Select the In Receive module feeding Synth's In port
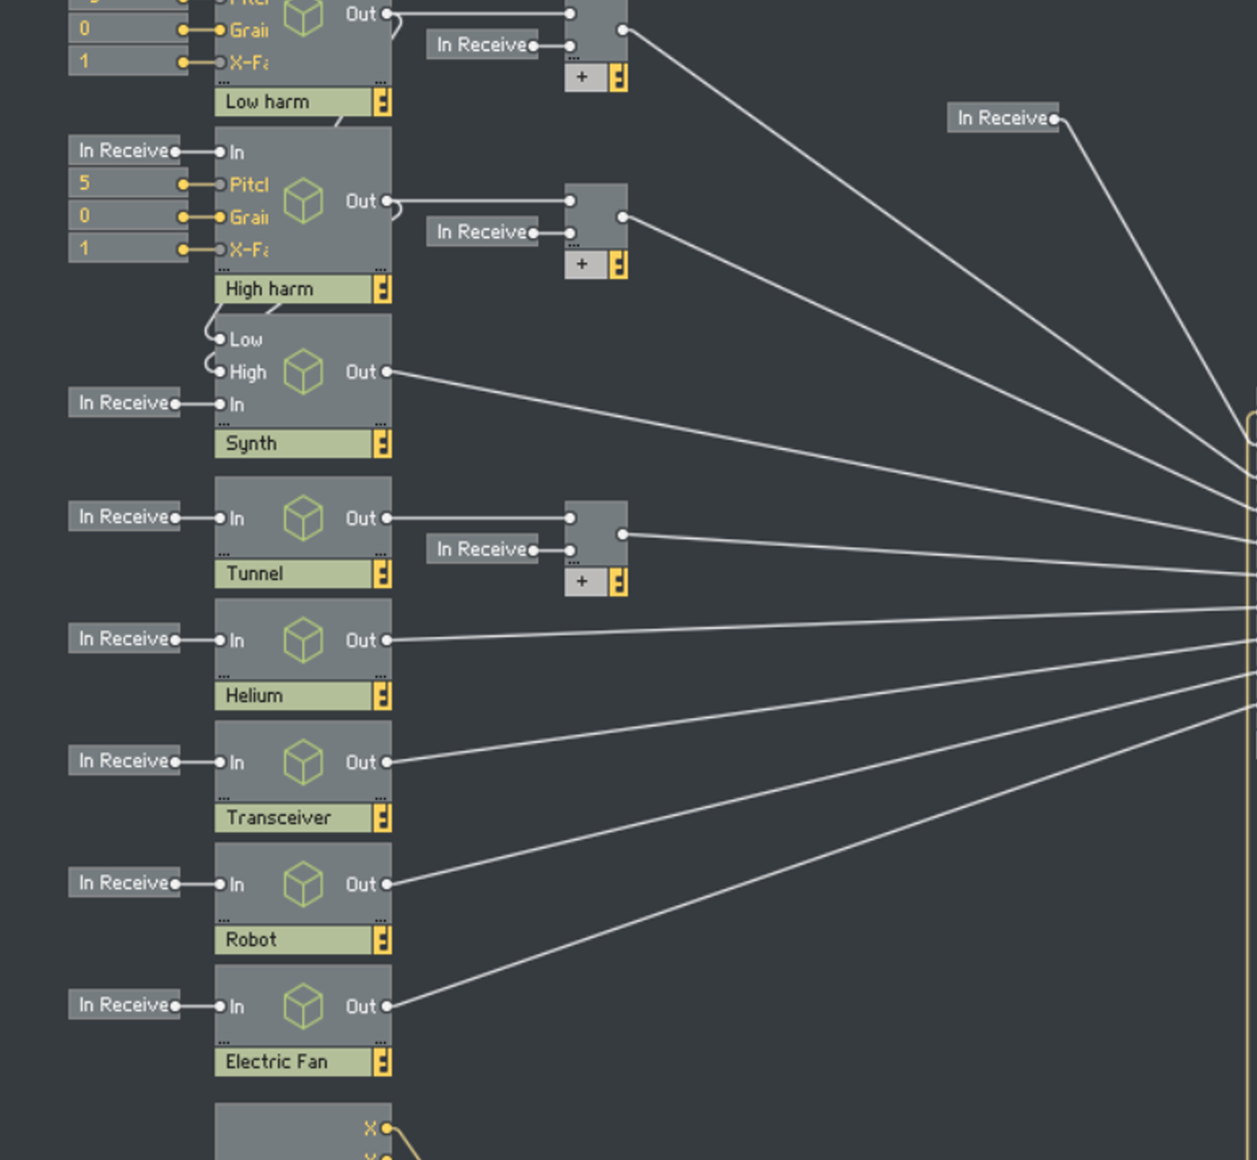 tap(124, 403)
